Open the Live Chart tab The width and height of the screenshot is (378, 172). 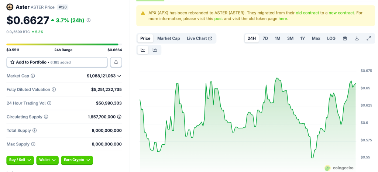click(x=199, y=38)
